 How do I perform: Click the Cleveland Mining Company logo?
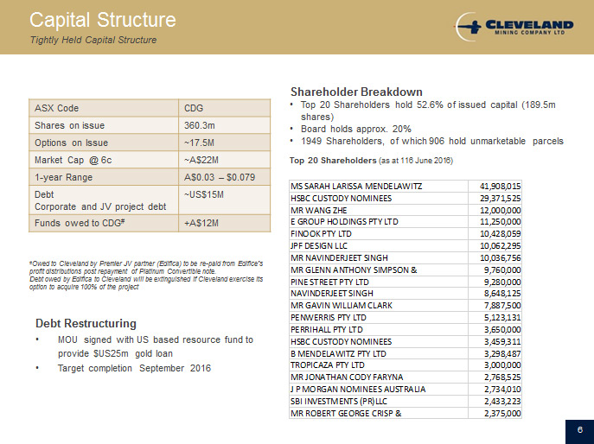(514, 27)
